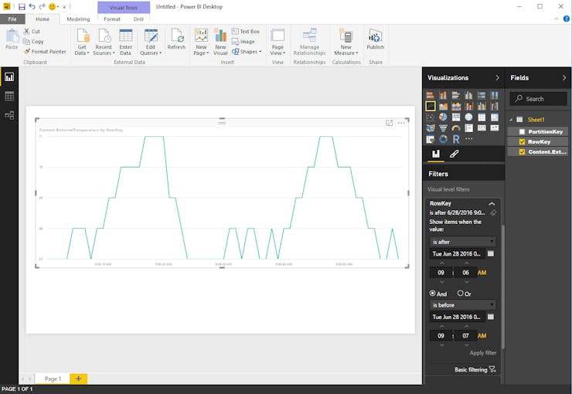Switch to the Drill ribbon tab
572x394 pixels.
point(138,19)
